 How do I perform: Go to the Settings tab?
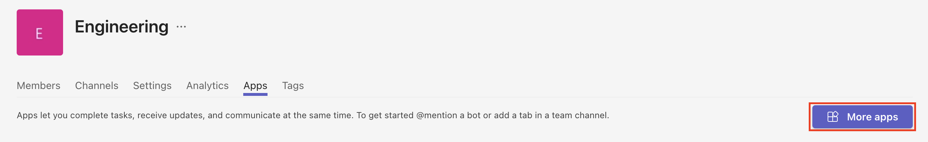[x=152, y=85]
